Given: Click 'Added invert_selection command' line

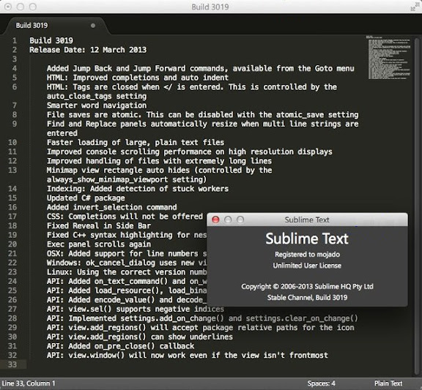Looking at the screenshot, I should (x=111, y=208).
